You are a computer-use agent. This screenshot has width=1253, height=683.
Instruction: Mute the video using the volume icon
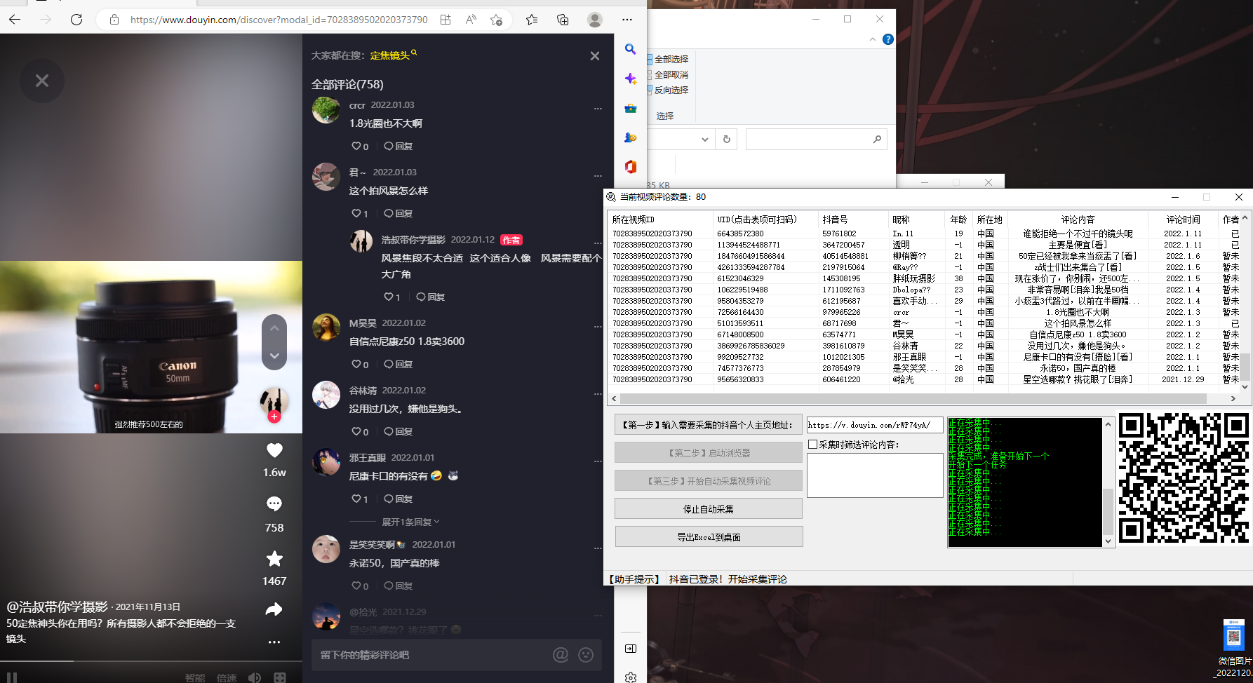pos(255,677)
